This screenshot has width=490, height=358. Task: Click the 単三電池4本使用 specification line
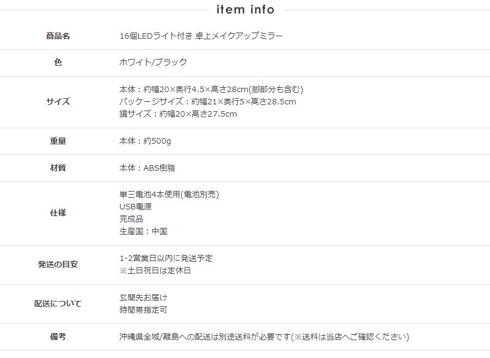pyautogui.click(x=169, y=195)
